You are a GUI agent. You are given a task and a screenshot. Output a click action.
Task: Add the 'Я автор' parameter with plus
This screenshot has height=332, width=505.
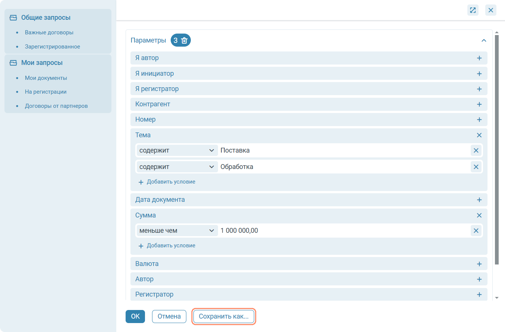479,58
